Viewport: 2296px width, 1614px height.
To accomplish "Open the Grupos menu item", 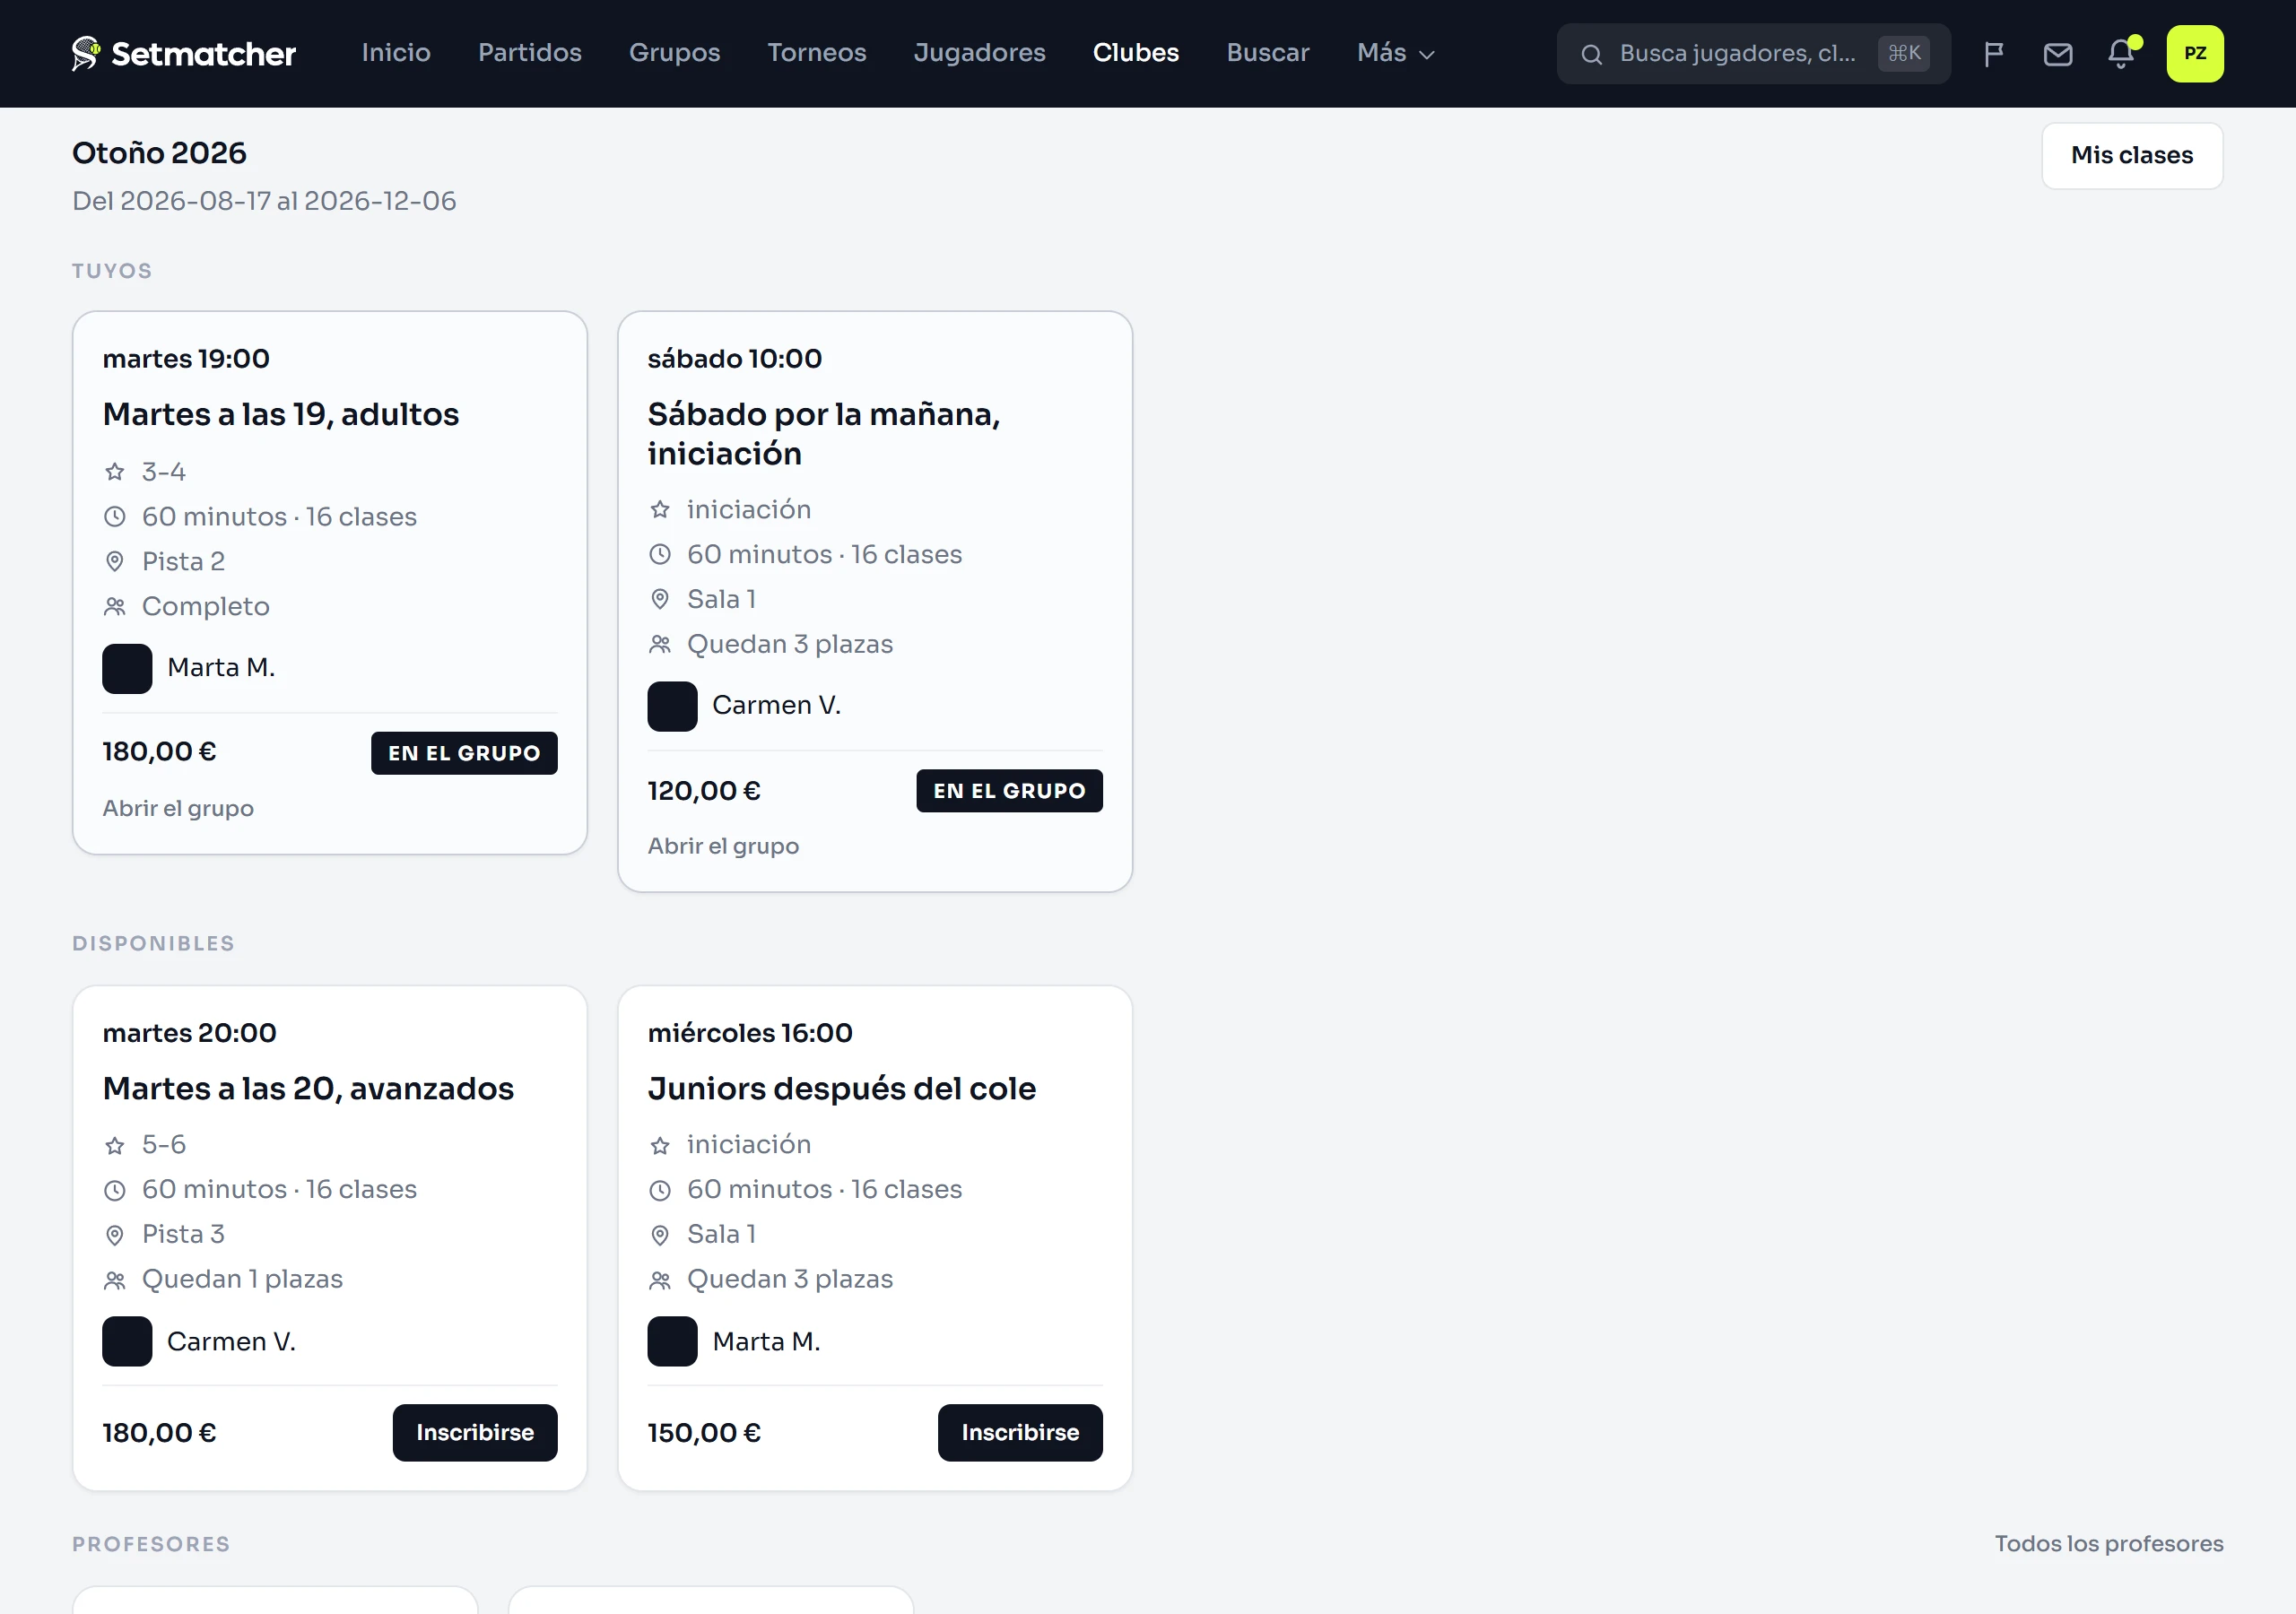I will coord(674,53).
